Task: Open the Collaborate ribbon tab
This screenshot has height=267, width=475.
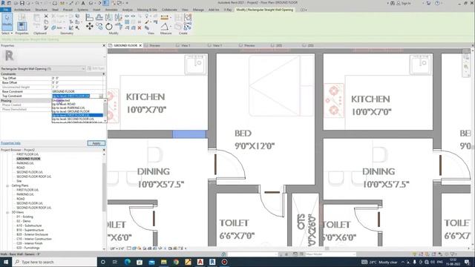Action: tap(169, 10)
